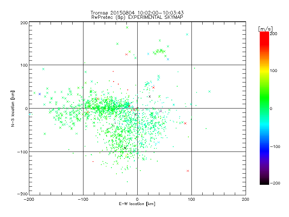This screenshot has height=217, width=289.
Task: Click the color bar label '-200'
Action: coord(275,183)
